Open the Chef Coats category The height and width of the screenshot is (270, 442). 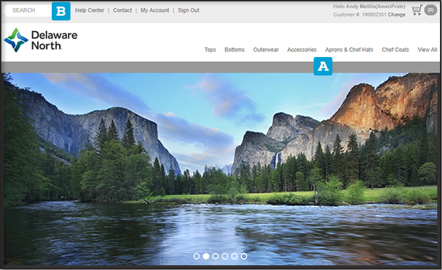click(396, 50)
